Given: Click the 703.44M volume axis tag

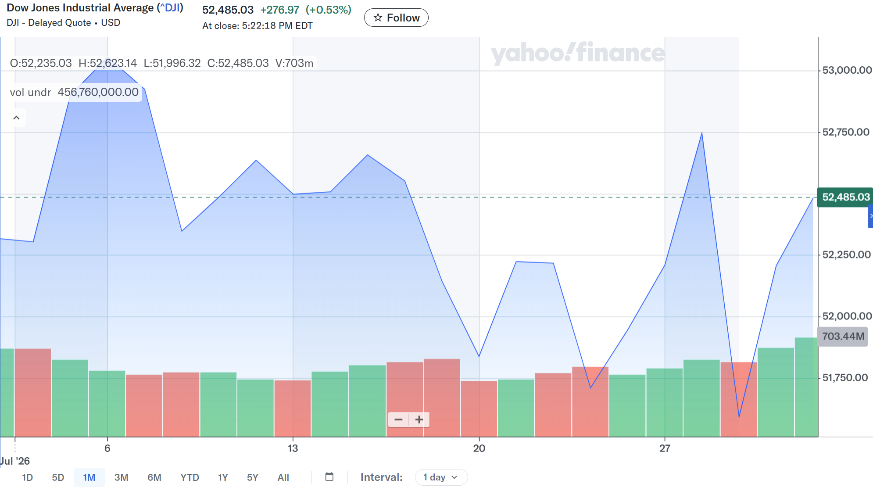Looking at the screenshot, I should click(x=842, y=337).
